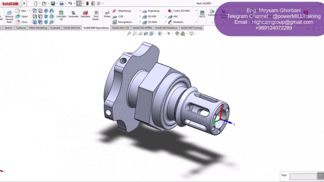Click the 2.5D operation
324x182 pixels.
(x=118, y=16)
